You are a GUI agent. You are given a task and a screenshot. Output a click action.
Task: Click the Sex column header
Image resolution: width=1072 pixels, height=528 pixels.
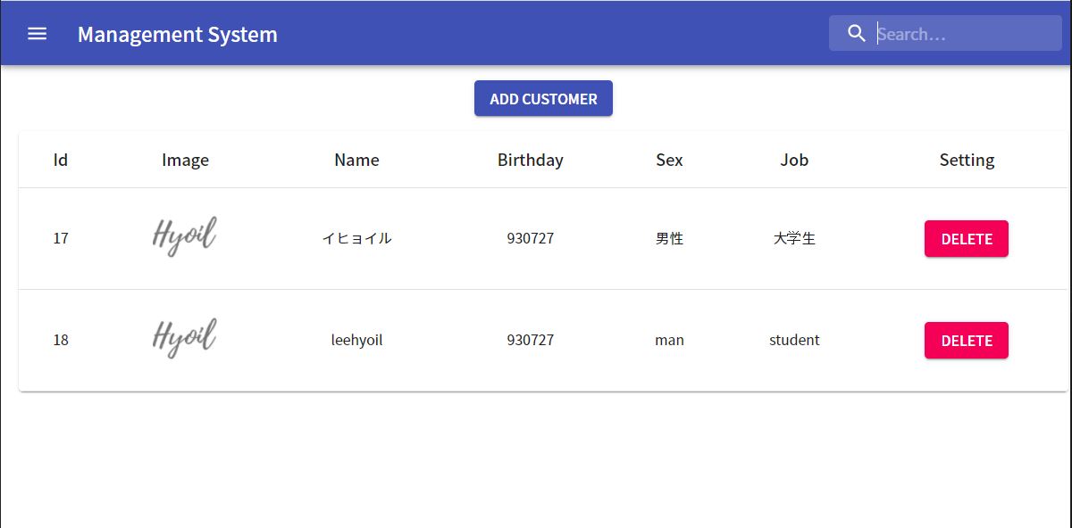[x=668, y=160]
